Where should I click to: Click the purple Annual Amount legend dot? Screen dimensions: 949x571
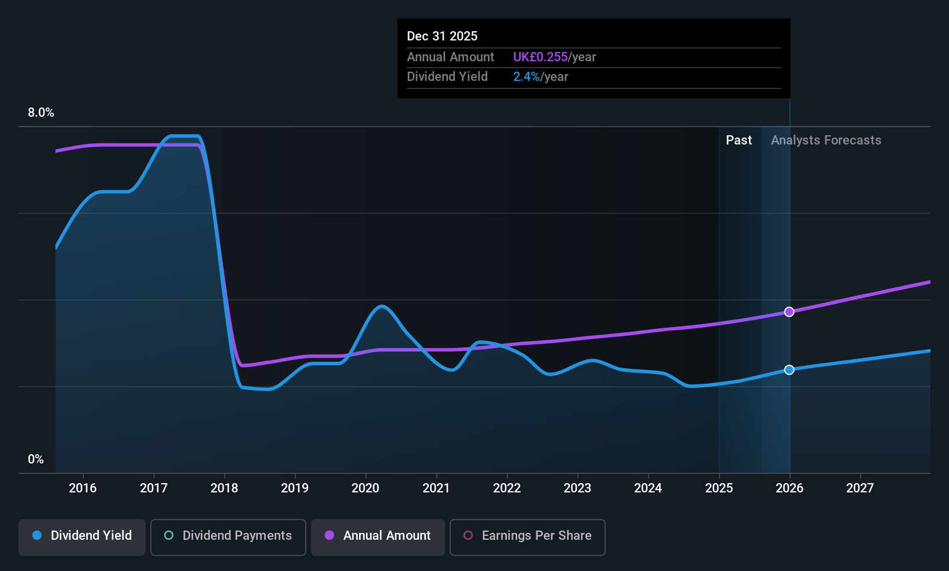(329, 535)
